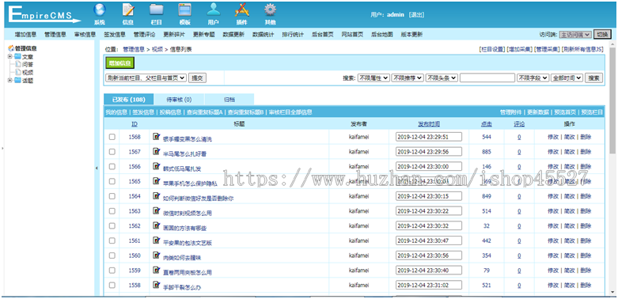The image size is (618, 299).
Task: Click the green 增加信息 button
Action: pos(120,63)
